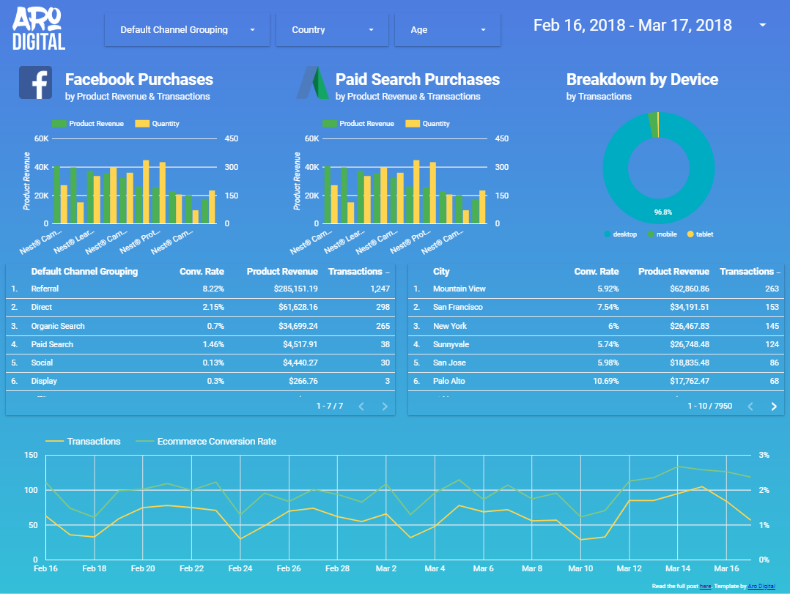The image size is (790, 594).
Task: Click the Facebook logo icon
Action: [x=35, y=83]
